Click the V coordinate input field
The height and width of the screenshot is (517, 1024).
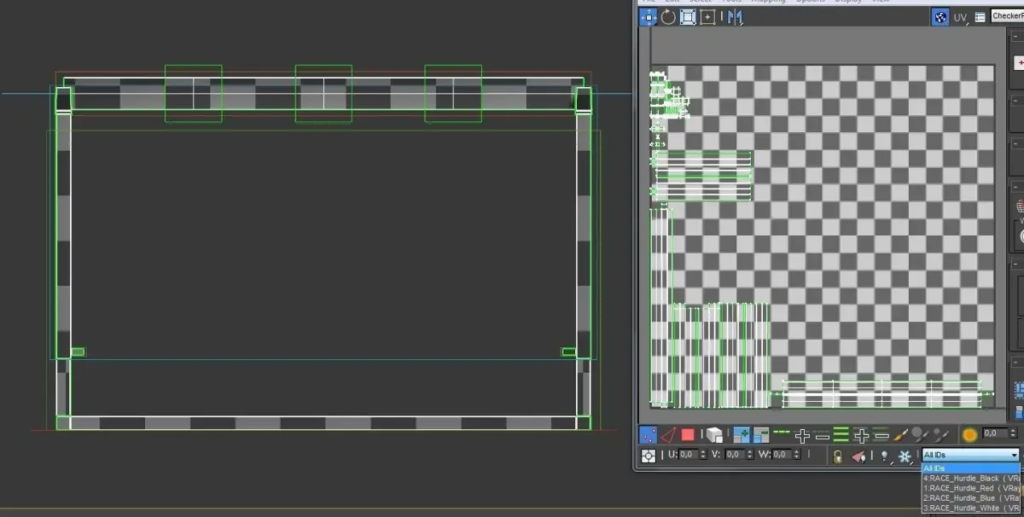coord(736,455)
